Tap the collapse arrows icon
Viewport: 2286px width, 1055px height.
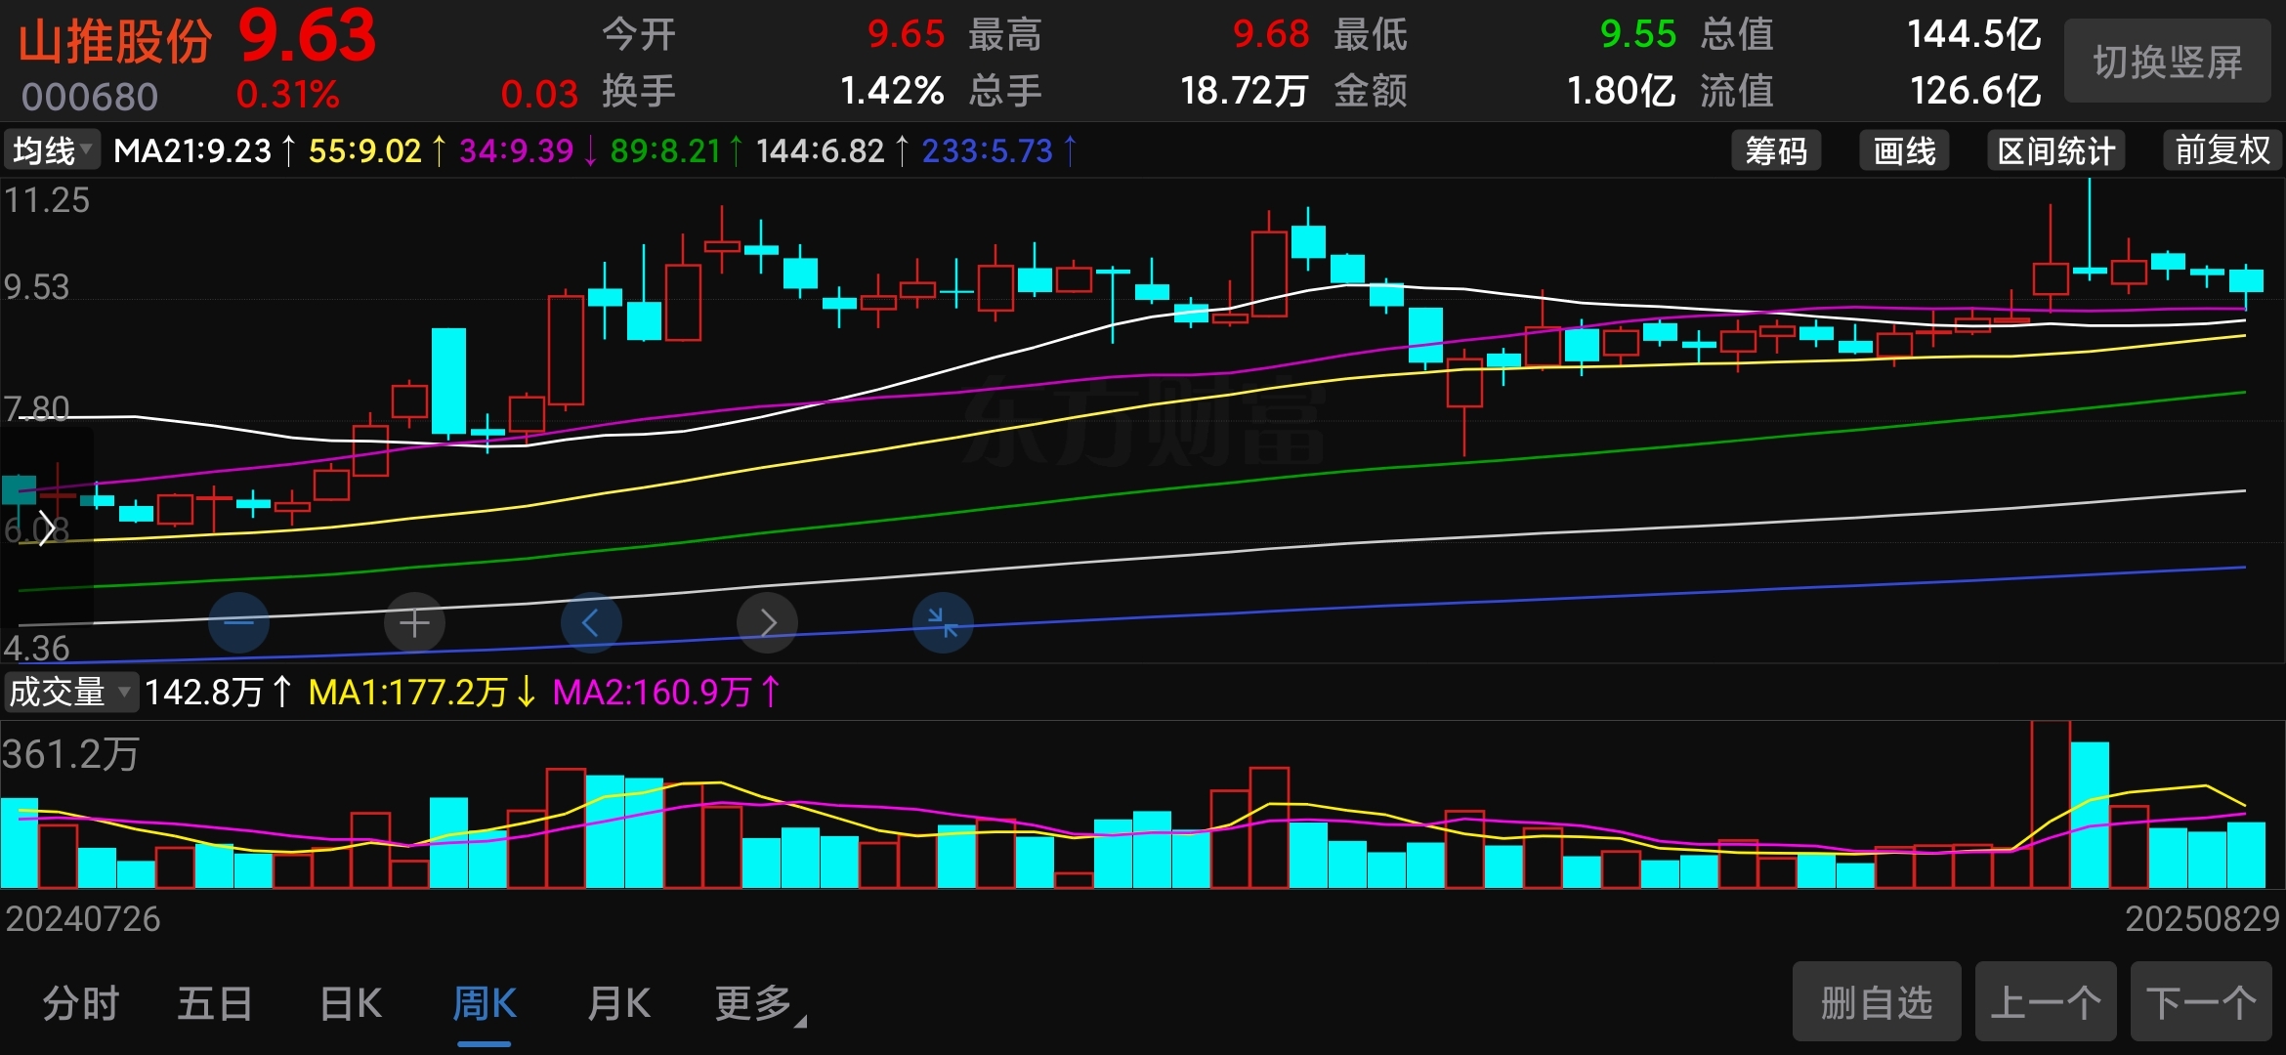point(943,622)
